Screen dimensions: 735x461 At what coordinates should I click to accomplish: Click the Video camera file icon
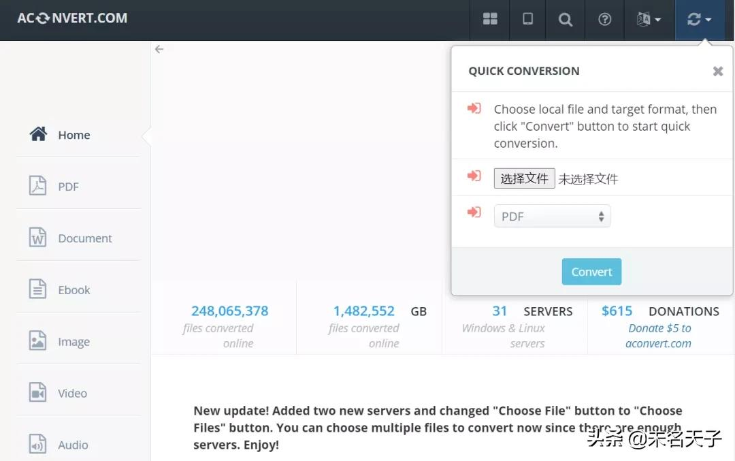[37, 392]
